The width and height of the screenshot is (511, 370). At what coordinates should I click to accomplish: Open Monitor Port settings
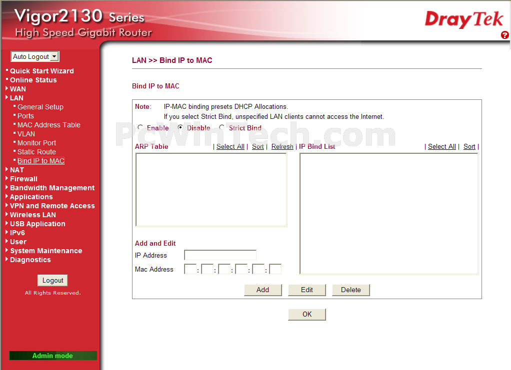[36, 143]
